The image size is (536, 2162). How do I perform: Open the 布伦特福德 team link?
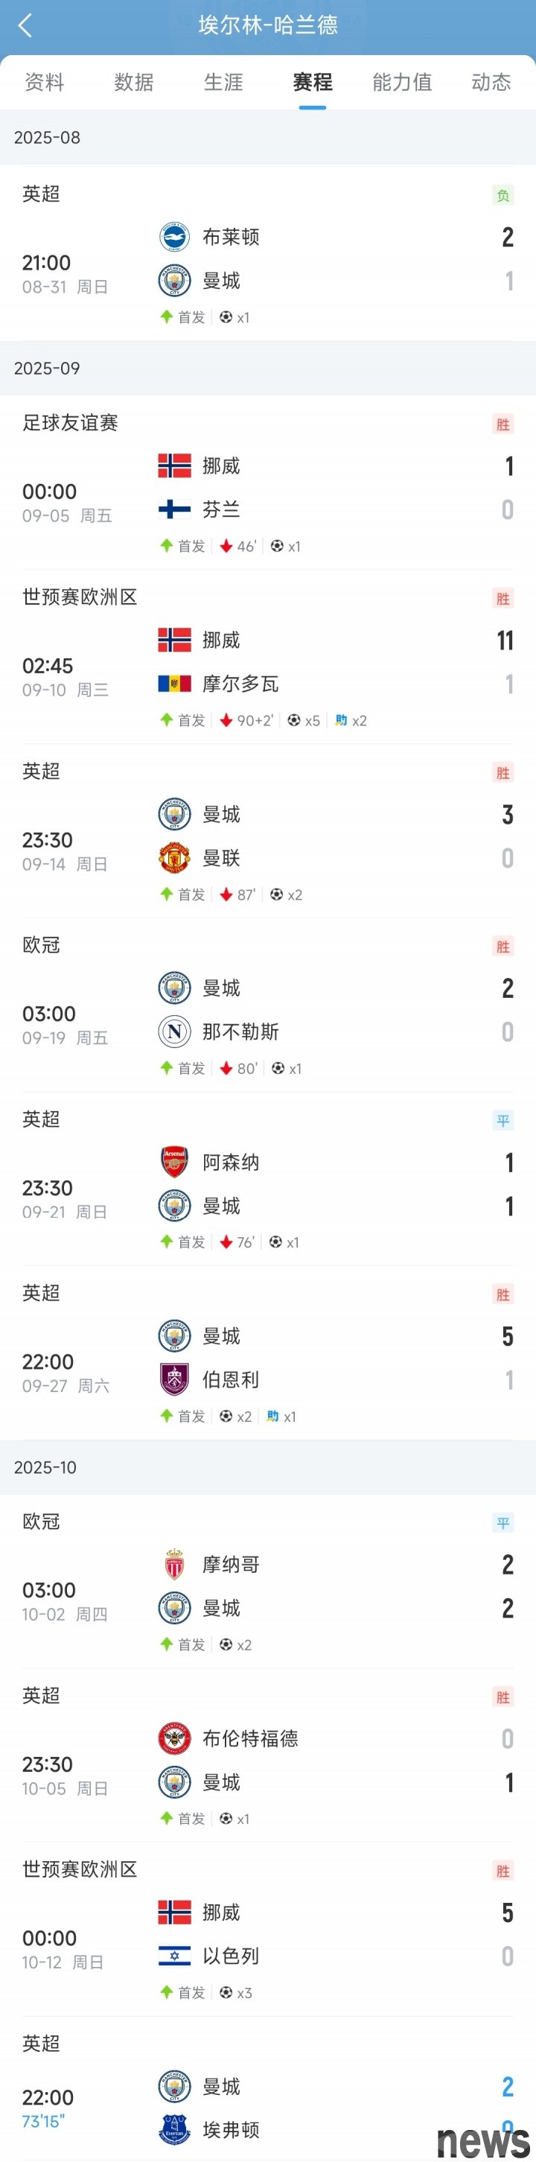click(250, 1739)
